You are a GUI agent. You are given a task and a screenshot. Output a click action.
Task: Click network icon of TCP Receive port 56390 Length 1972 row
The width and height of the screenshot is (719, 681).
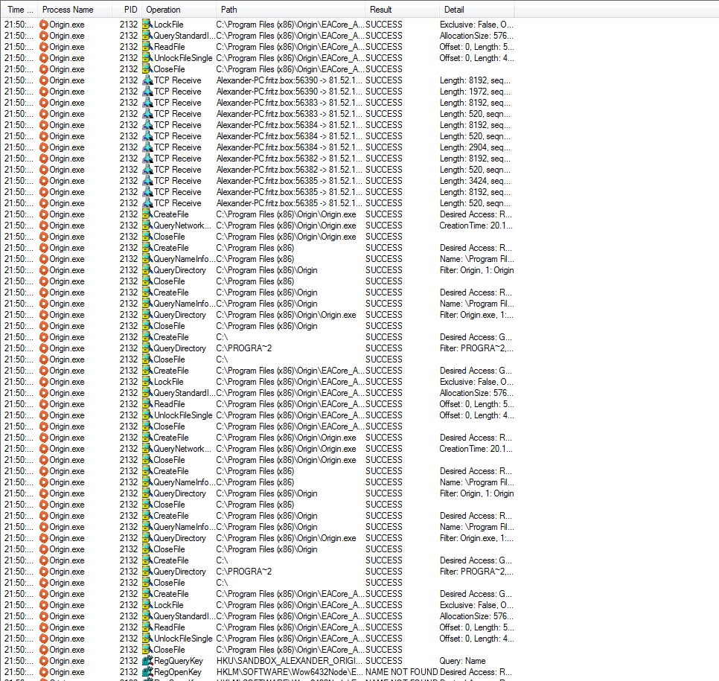[147, 92]
